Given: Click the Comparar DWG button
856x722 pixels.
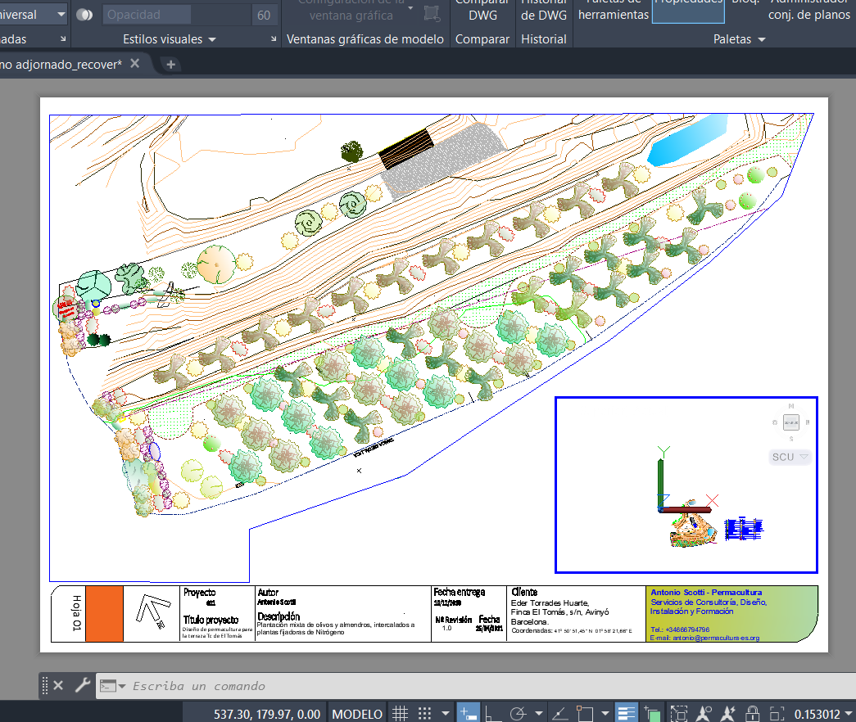Looking at the screenshot, I should point(482,12).
